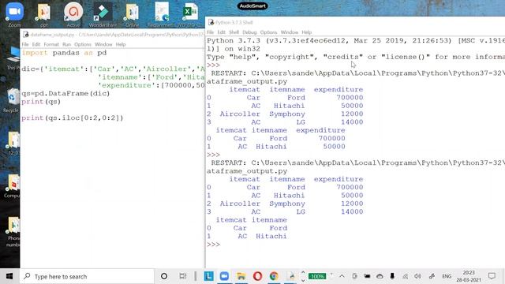Viewport: 505px width, 284px height.
Task: Click the dataframe_output.py editor title bar
Action: pos(113,35)
